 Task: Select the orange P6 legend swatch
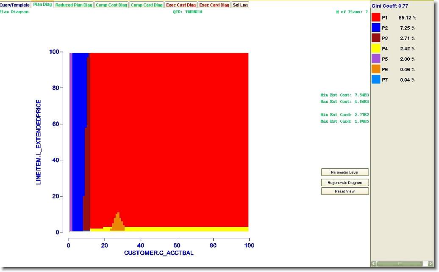pos(376,69)
